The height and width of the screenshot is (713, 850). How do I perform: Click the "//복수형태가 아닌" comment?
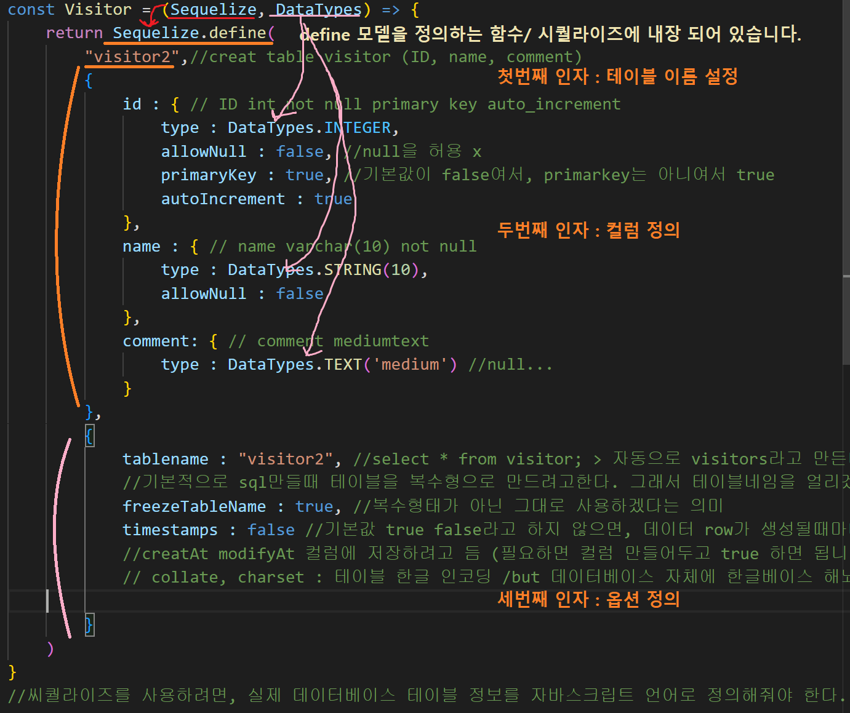click(539, 506)
